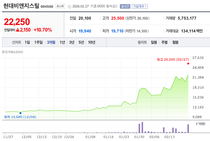Image resolution: width=210 pixels, height=141 pixels.
Task: Click the 한국거래소(KRX) label
Action: coord(12,52)
